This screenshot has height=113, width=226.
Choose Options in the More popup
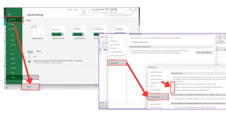tap(30, 87)
